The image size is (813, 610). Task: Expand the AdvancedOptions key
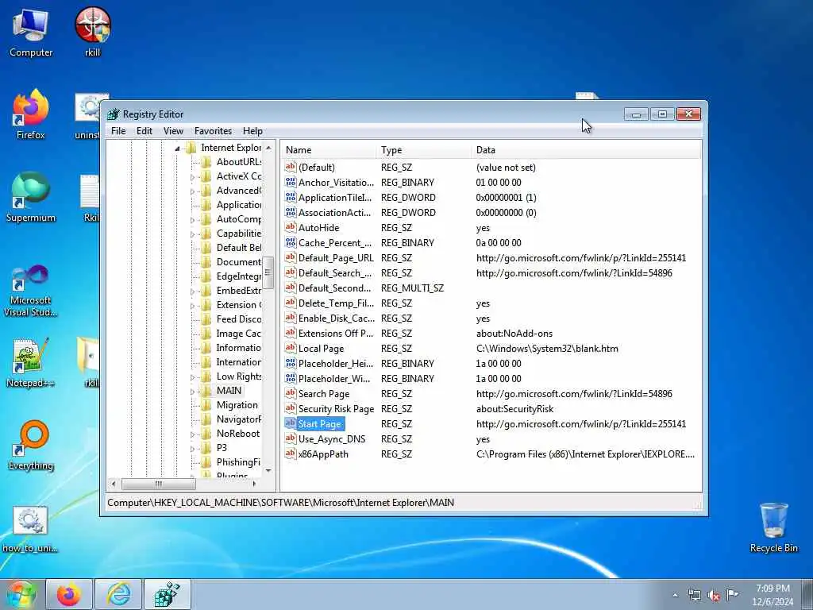(192, 191)
